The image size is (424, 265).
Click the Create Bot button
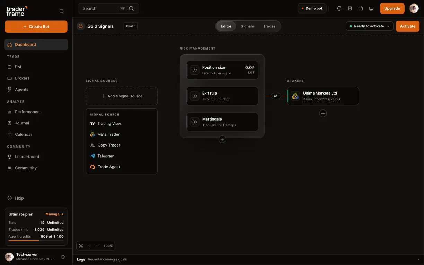(36, 27)
